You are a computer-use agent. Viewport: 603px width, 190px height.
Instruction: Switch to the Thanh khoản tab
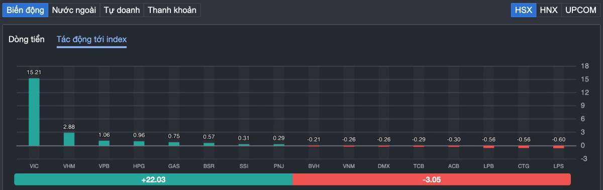pyautogui.click(x=172, y=10)
